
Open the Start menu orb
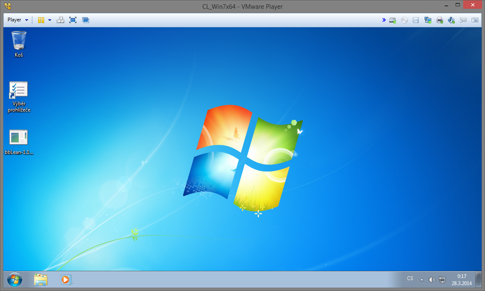pyautogui.click(x=14, y=279)
